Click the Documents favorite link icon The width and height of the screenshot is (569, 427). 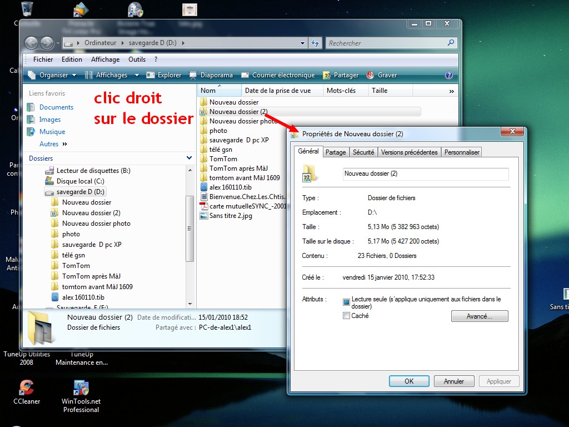click(31, 107)
